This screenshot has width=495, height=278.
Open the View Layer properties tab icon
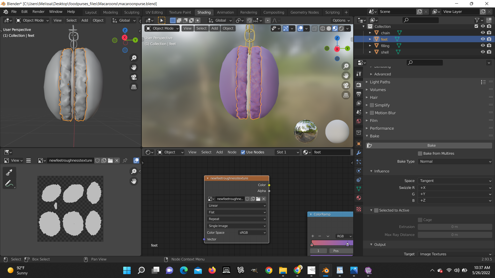click(x=359, y=103)
